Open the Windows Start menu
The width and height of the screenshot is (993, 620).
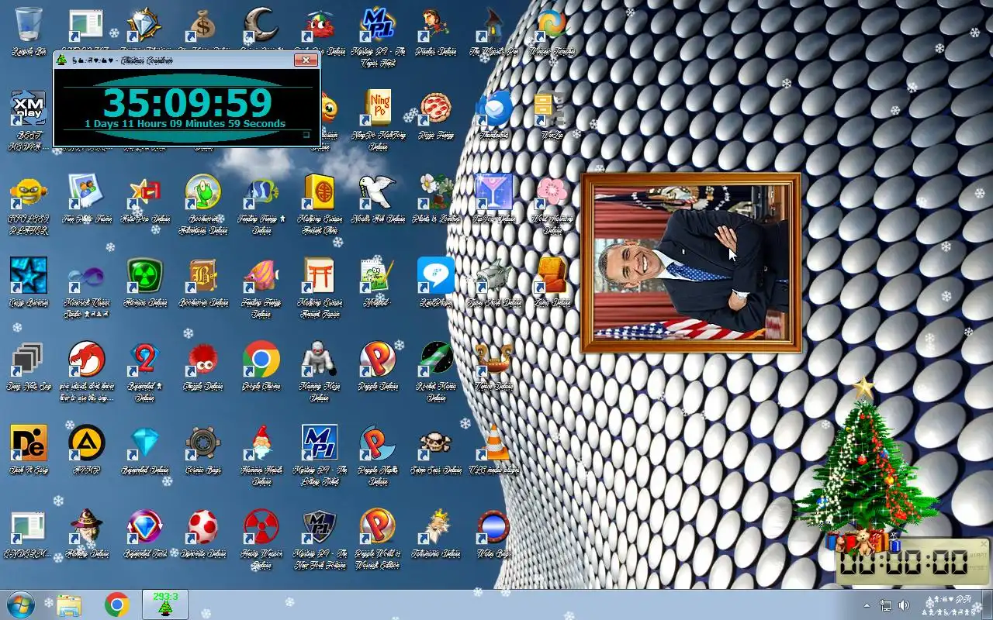point(21,604)
